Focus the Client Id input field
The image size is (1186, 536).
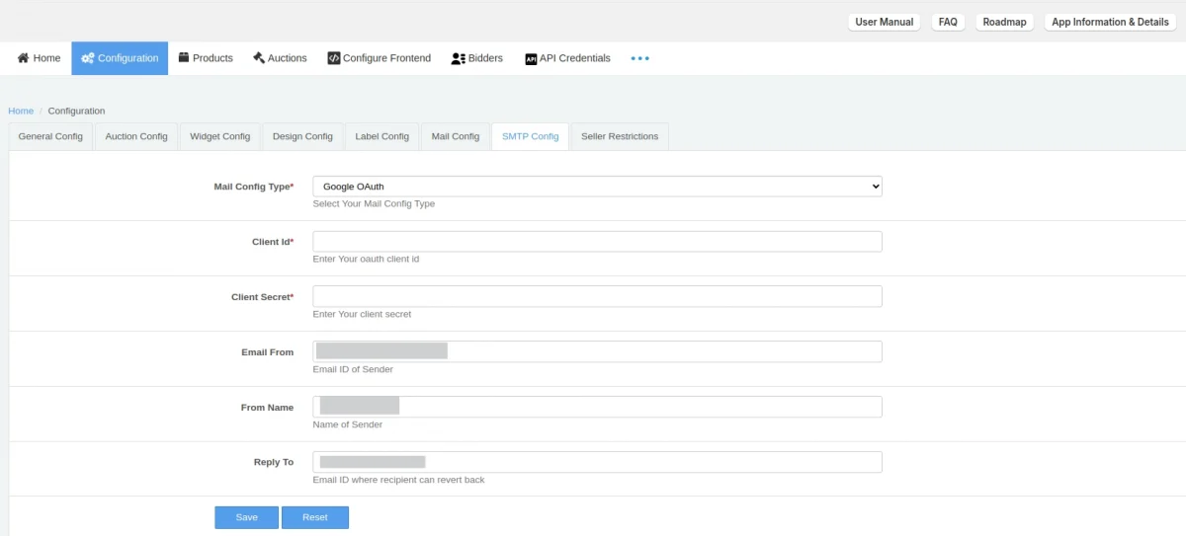pyautogui.click(x=597, y=242)
